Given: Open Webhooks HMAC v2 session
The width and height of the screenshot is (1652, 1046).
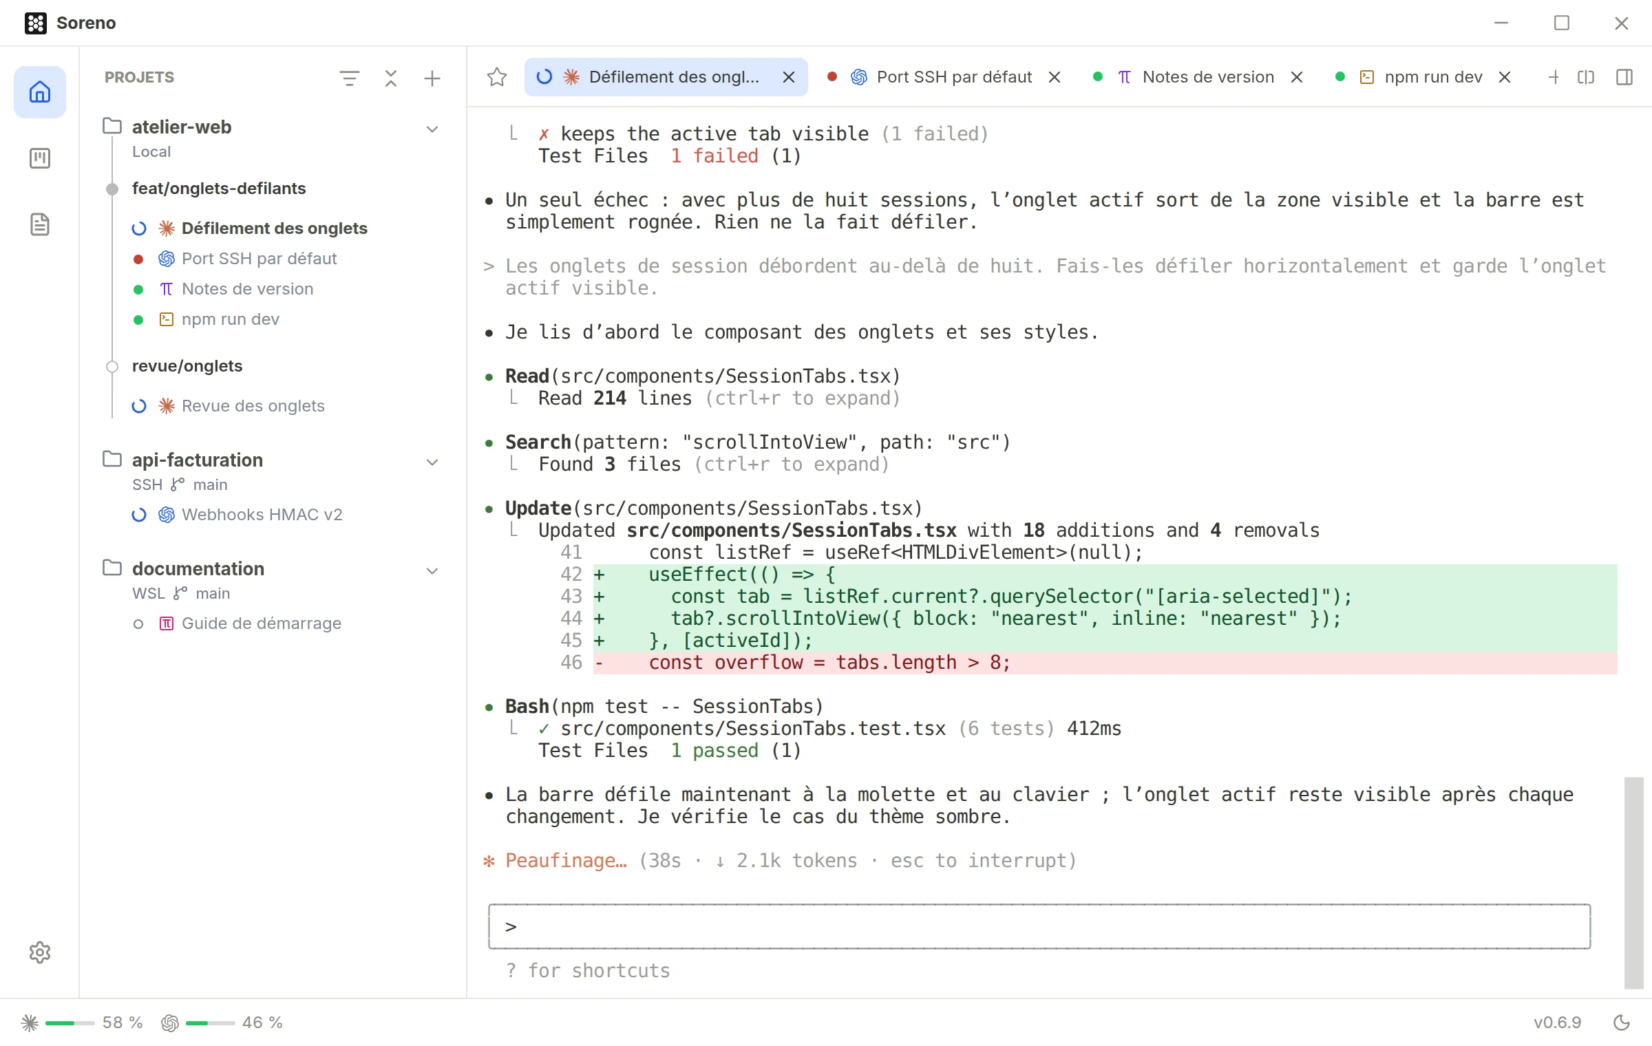Looking at the screenshot, I should point(262,515).
